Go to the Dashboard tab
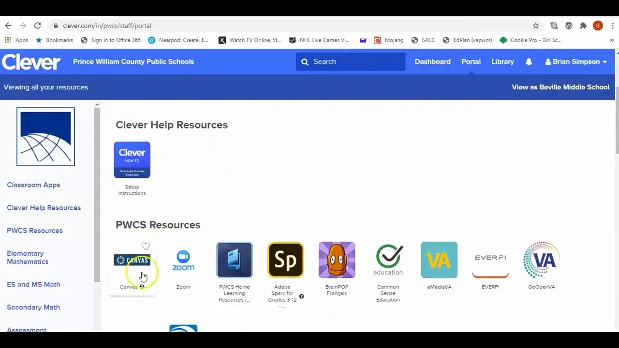619x348 pixels. (432, 62)
